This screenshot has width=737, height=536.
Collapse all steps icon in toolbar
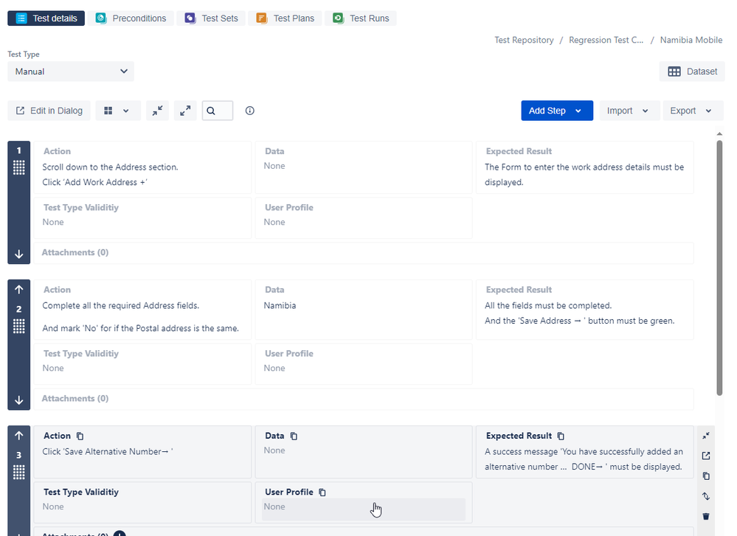[157, 111]
